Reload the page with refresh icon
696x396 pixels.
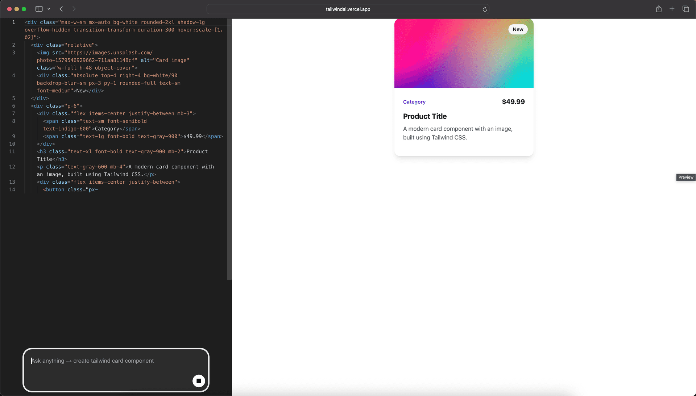[485, 9]
